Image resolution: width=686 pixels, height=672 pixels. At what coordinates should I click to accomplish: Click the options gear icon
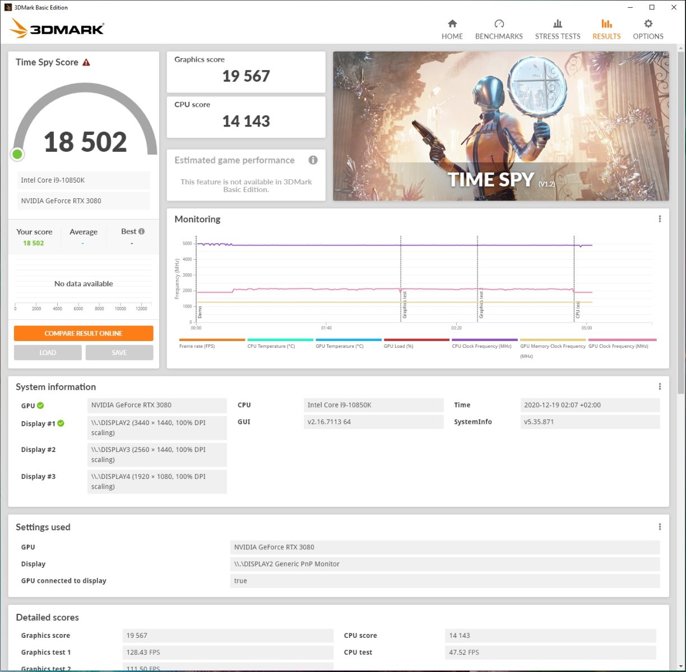click(648, 24)
